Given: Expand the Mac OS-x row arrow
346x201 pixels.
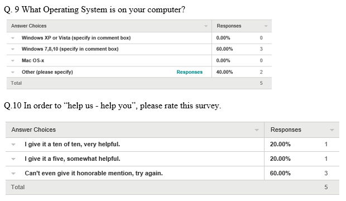Looking at the screenshot, I should pyautogui.click(x=13, y=60).
